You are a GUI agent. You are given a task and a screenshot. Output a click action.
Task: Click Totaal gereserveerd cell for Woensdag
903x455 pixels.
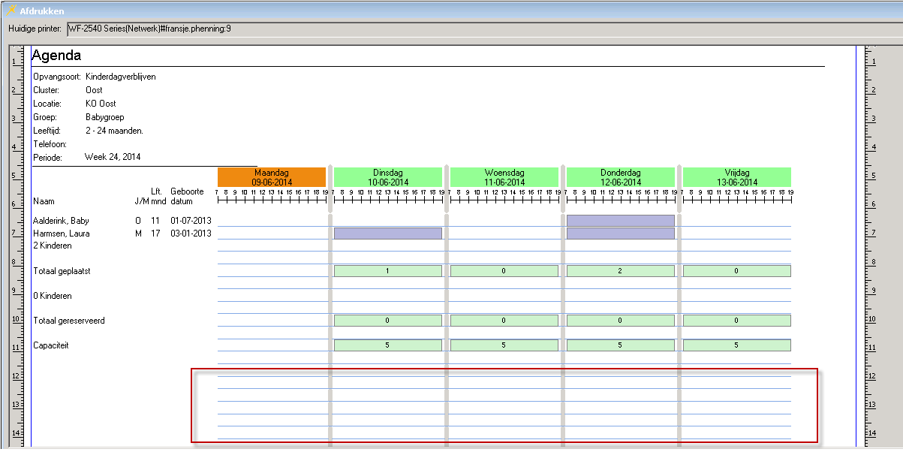click(x=504, y=321)
